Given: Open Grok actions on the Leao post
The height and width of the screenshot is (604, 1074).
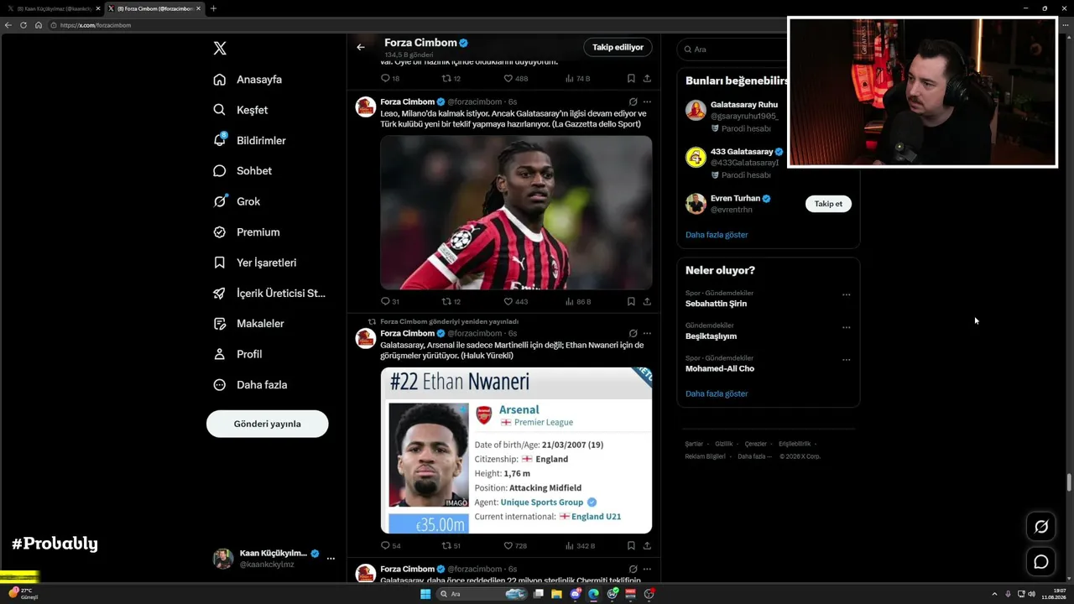Looking at the screenshot, I should pyautogui.click(x=633, y=102).
